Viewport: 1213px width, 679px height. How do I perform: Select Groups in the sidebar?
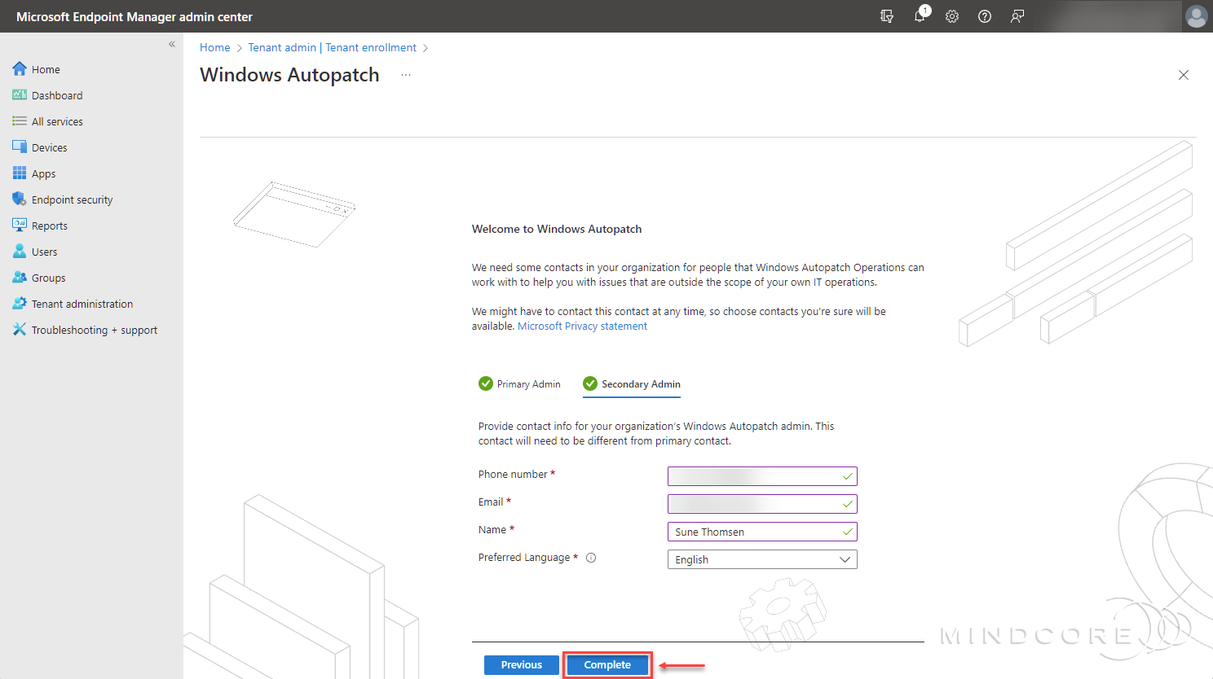pos(47,277)
